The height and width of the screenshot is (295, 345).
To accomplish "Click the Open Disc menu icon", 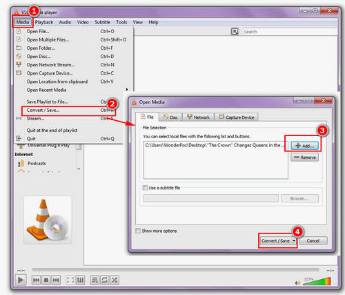I will click(x=19, y=56).
